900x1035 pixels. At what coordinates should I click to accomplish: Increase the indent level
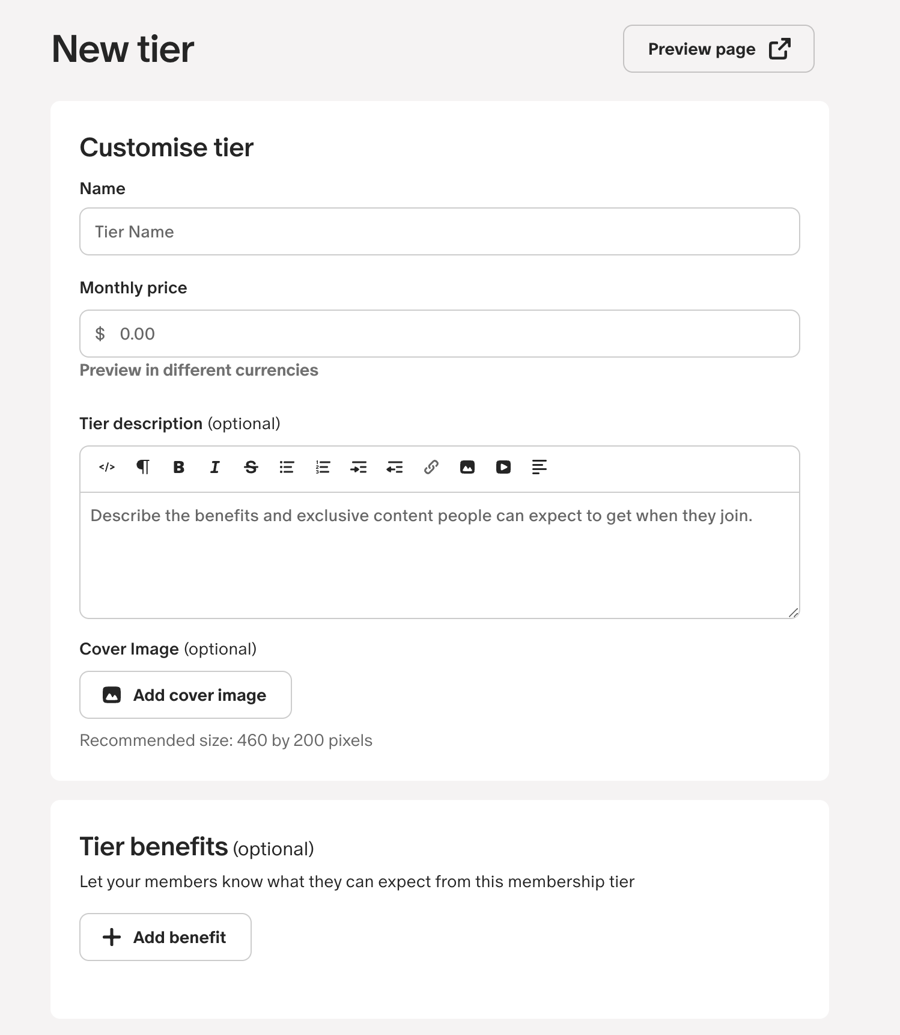tap(359, 467)
